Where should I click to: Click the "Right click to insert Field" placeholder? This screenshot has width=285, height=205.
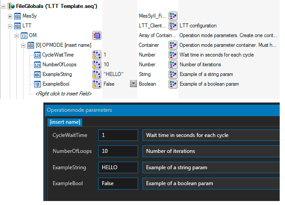63,94
